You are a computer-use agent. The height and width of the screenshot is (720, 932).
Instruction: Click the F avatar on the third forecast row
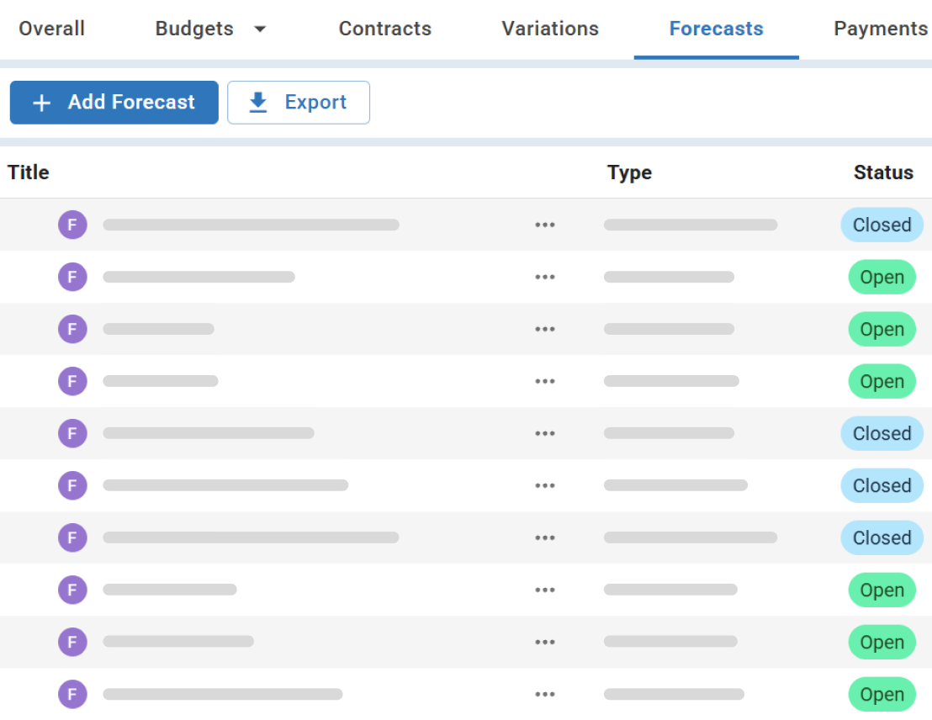[x=72, y=329]
